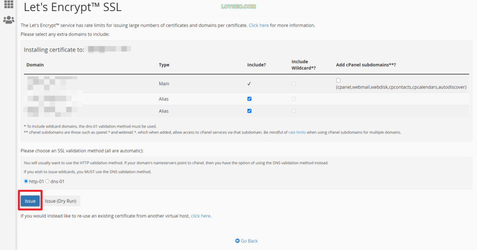Click wildcard checkbox in second Alias row

click(x=293, y=111)
